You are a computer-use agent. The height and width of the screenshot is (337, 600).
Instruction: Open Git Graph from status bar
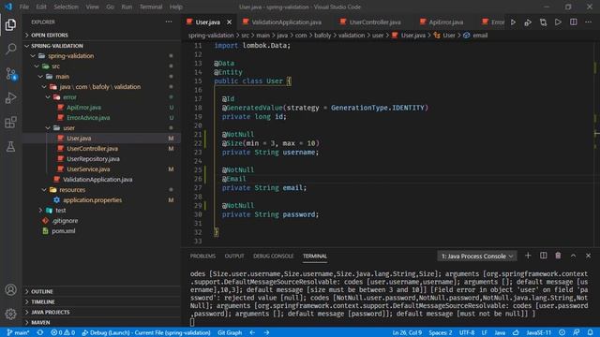(230, 332)
